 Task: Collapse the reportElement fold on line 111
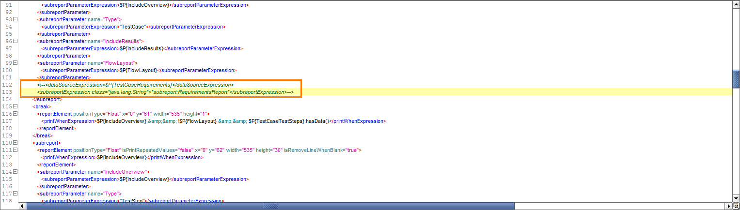tap(15, 150)
